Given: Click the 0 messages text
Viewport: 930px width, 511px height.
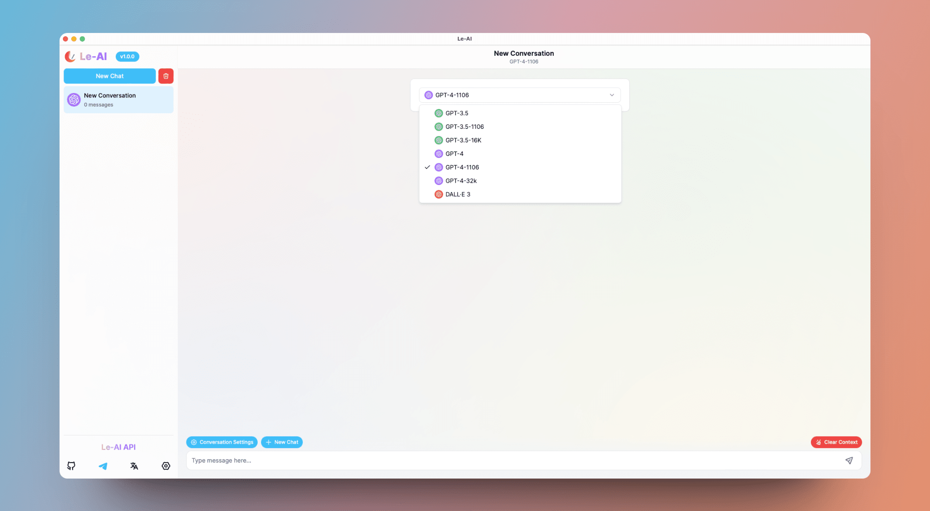Looking at the screenshot, I should pos(98,105).
